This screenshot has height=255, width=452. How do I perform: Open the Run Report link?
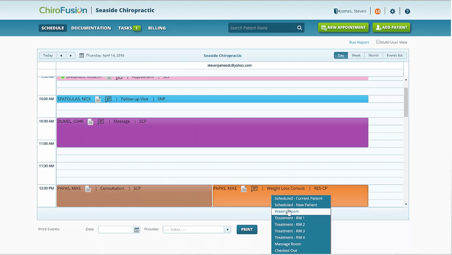coord(359,42)
